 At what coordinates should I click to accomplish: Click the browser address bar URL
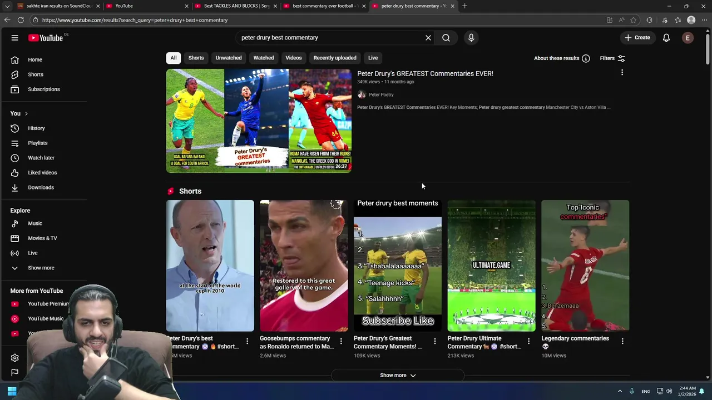pos(135,20)
